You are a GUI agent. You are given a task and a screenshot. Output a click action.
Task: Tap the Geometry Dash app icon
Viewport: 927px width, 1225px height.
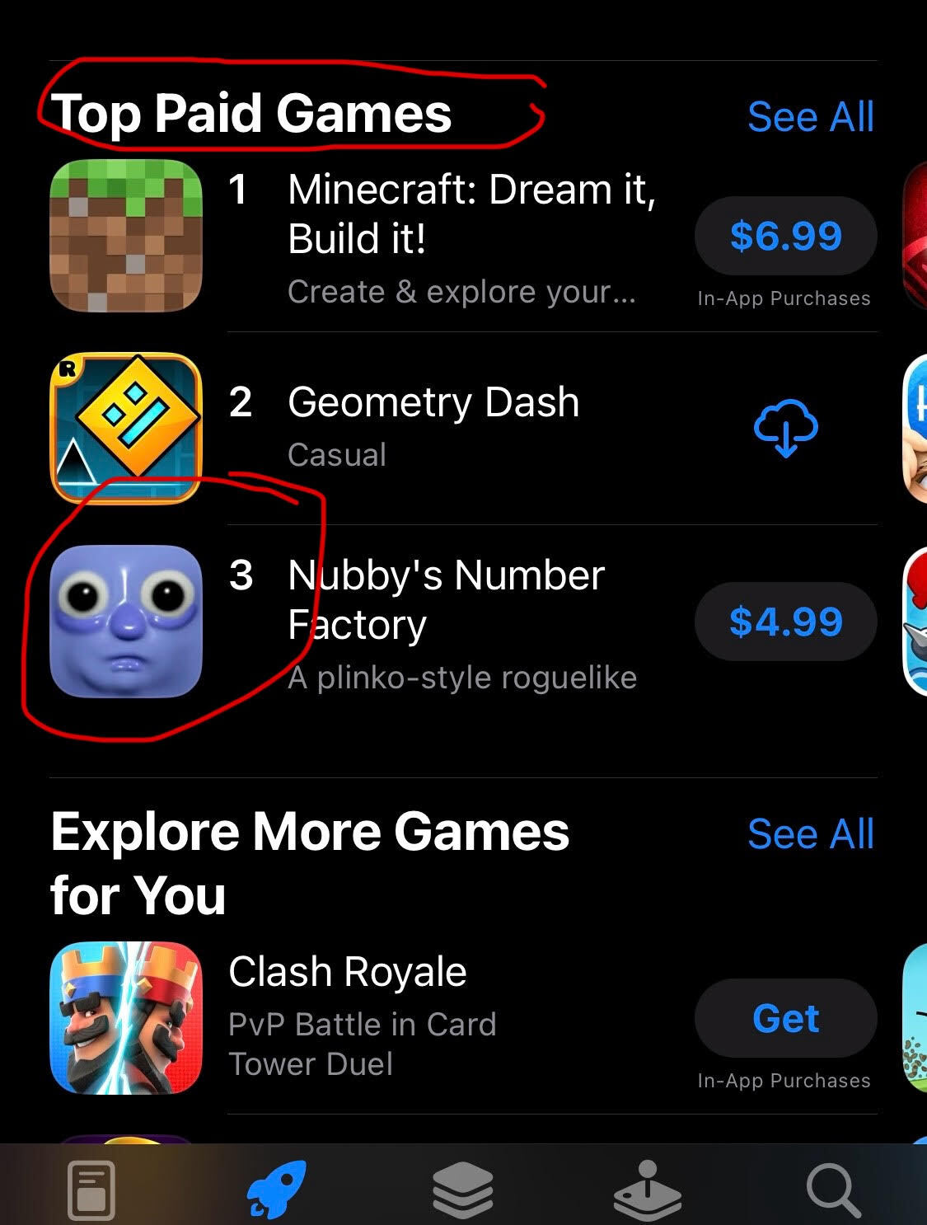(126, 428)
